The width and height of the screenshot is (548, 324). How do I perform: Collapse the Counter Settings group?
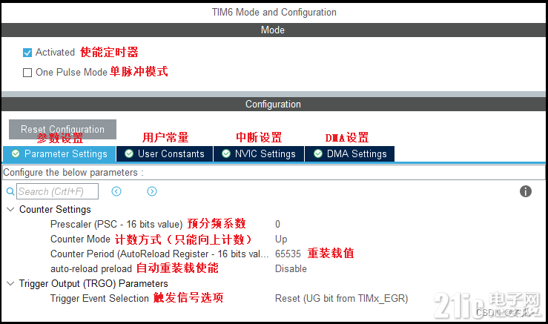pos(10,210)
